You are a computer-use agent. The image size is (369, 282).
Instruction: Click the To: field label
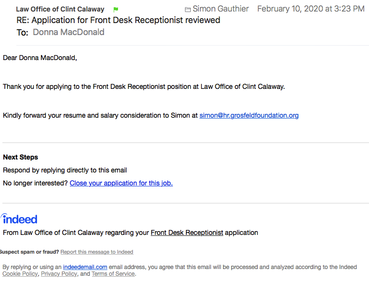[x=22, y=33]
